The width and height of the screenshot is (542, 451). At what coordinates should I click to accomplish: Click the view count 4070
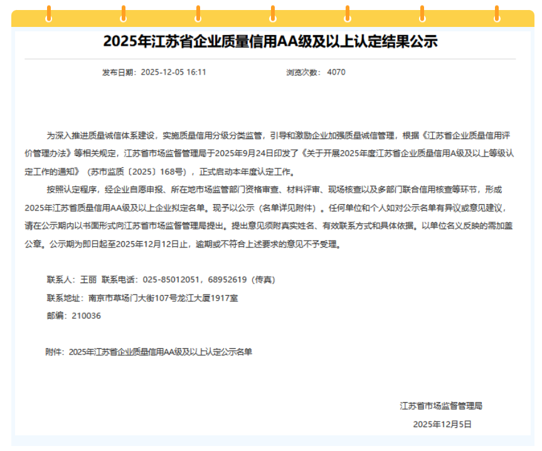[336, 72]
